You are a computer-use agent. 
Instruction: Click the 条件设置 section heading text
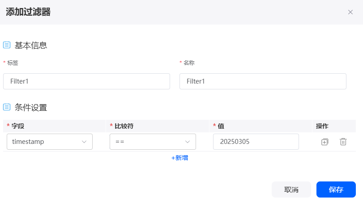[31, 107]
